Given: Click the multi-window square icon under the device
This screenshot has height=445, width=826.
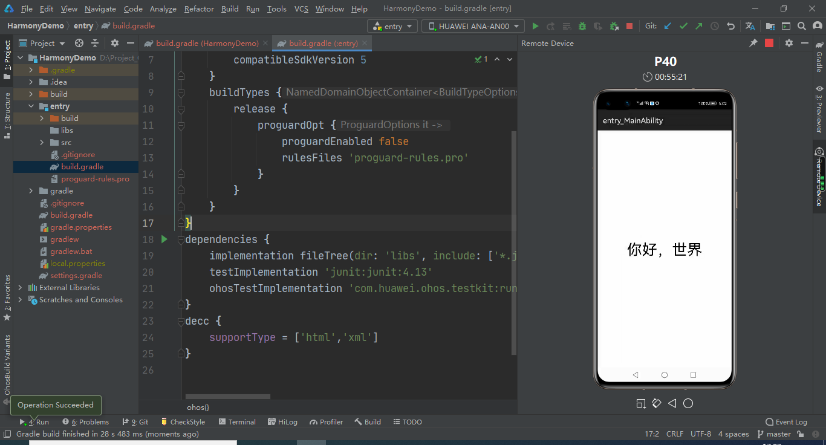Looking at the screenshot, I should (x=641, y=403).
